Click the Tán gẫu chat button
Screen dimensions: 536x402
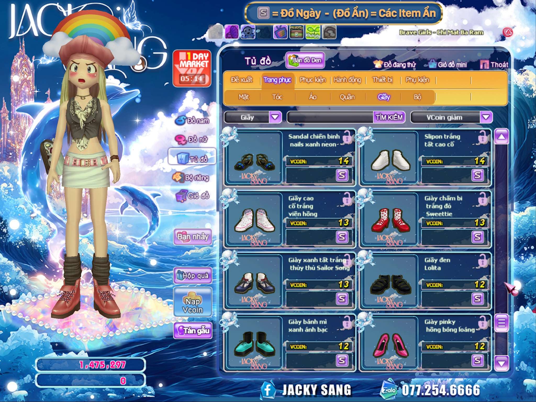[193, 331]
